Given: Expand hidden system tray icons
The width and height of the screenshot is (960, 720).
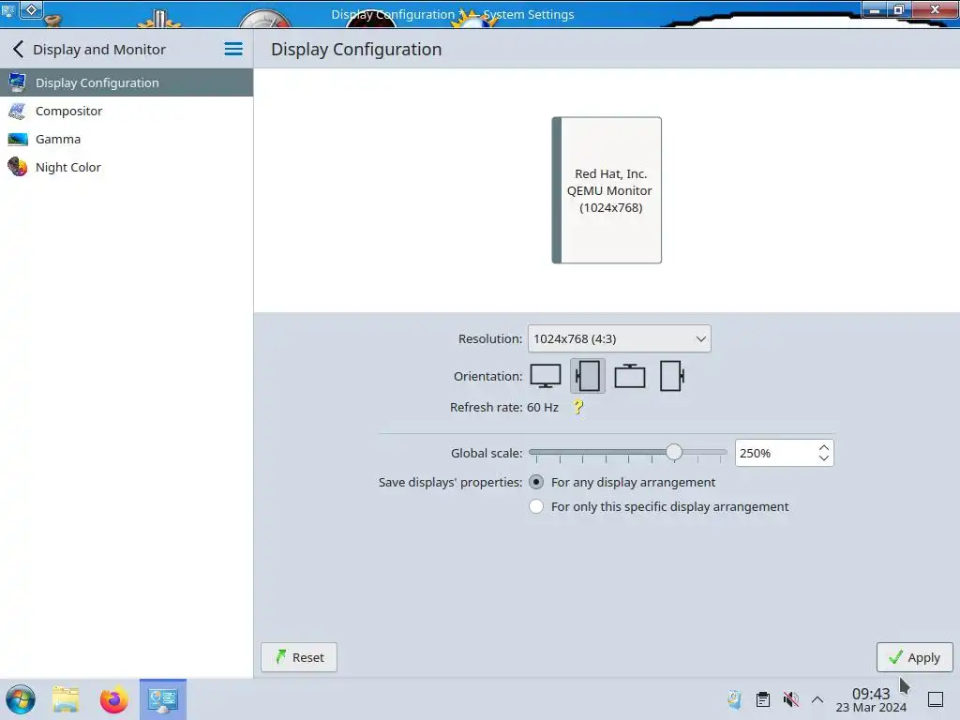Looking at the screenshot, I should (817, 699).
